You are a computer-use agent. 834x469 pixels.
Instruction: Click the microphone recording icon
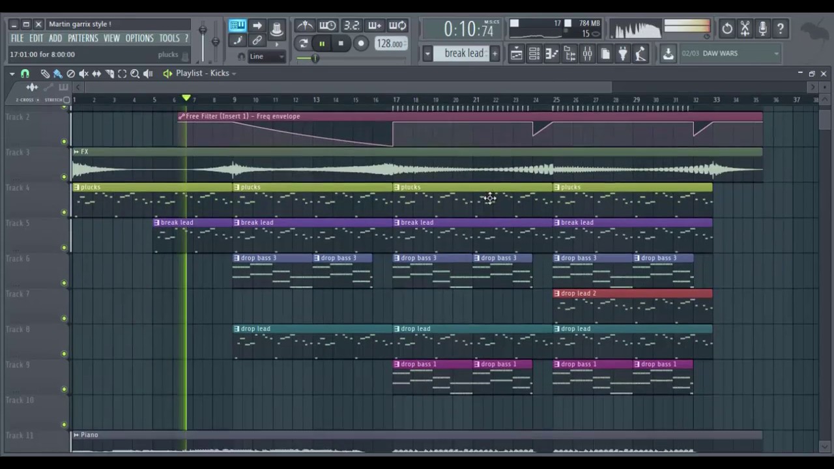click(762, 28)
